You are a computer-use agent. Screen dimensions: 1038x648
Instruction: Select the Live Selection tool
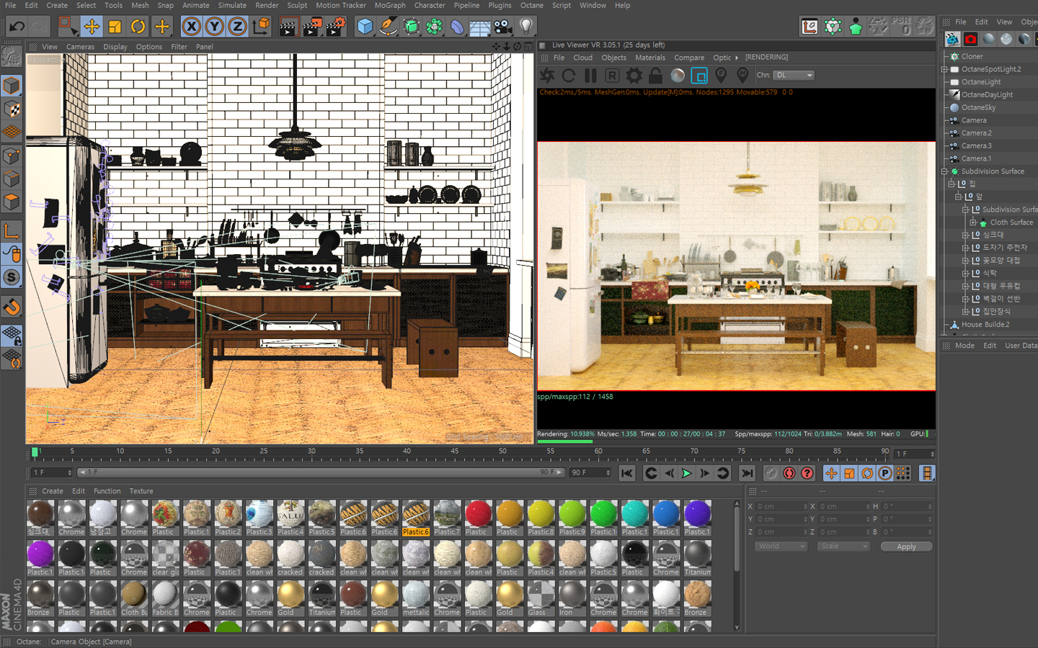pyautogui.click(x=68, y=27)
